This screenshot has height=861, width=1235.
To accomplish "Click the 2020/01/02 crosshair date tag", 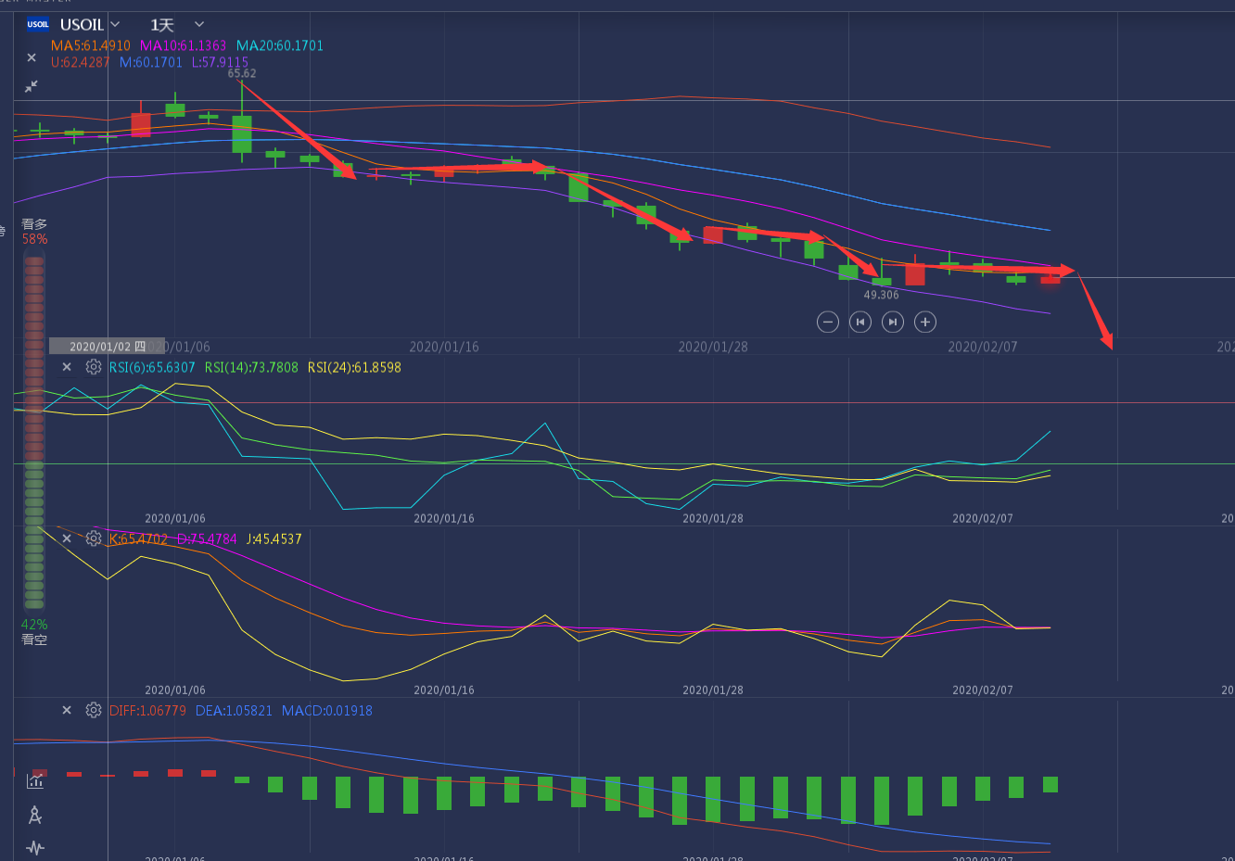I will [x=107, y=347].
